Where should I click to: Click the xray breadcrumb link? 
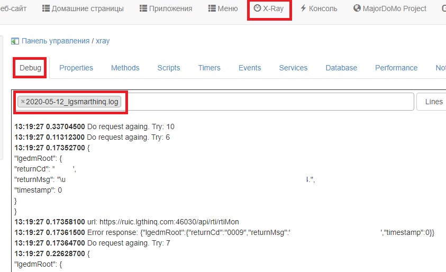coord(103,41)
